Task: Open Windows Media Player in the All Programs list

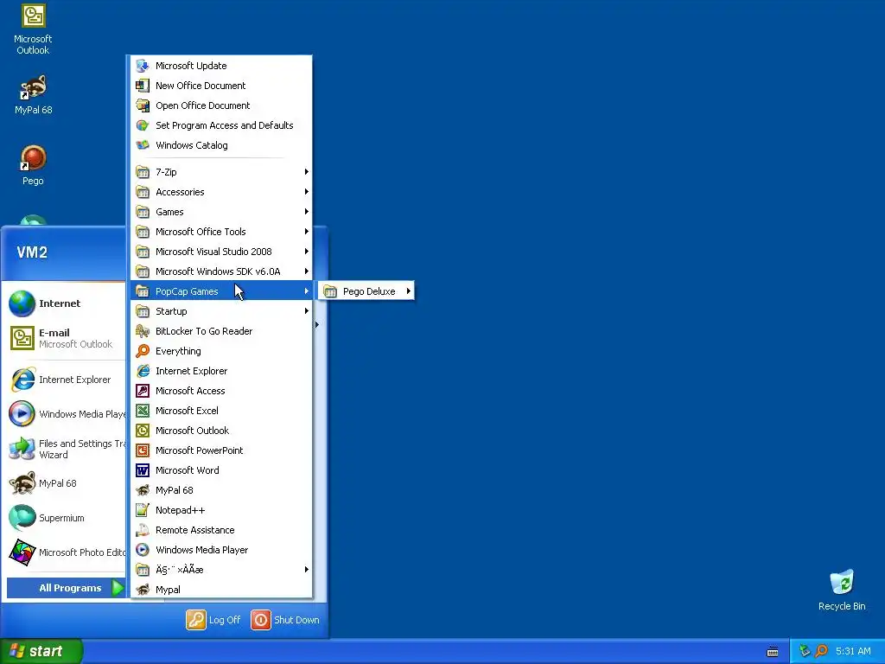Action: point(221,550)
